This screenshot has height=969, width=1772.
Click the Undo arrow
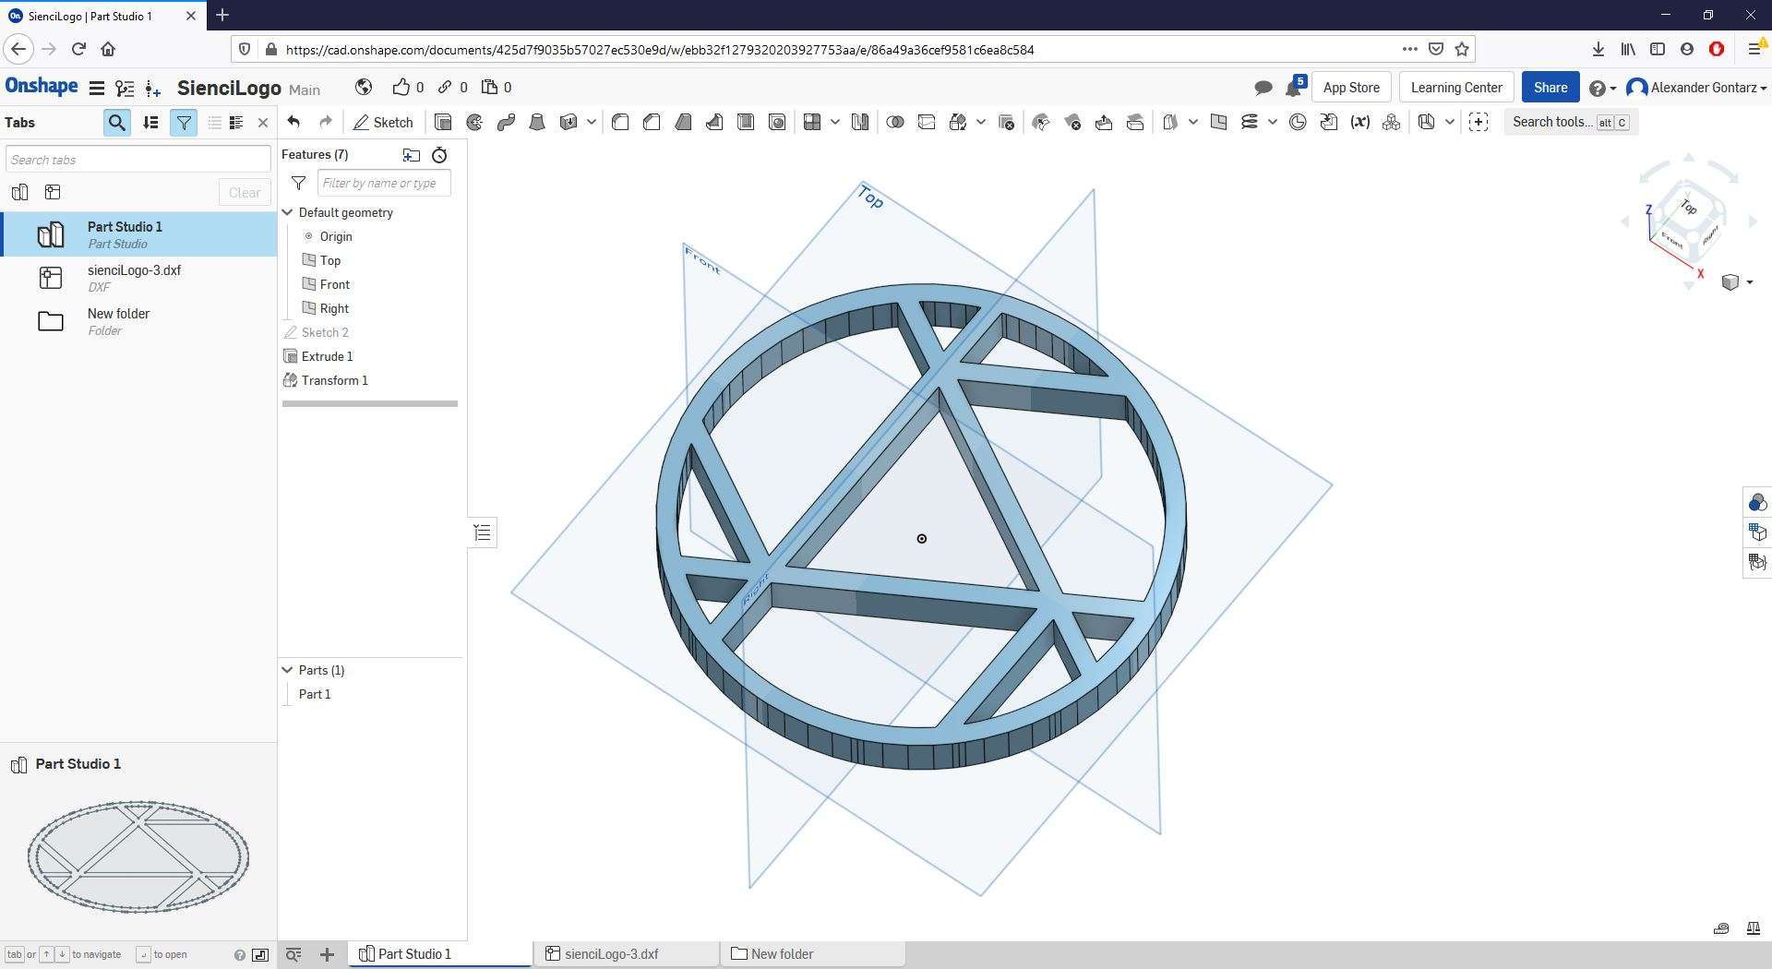[293, 122]
